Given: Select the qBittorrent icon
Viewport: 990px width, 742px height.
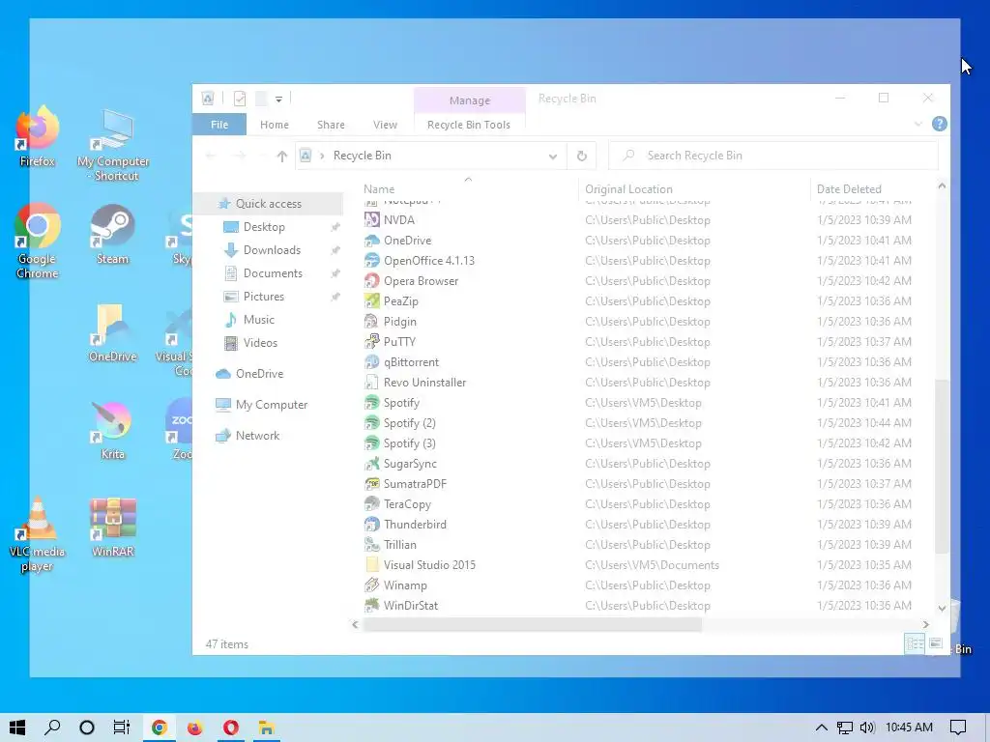Looking at the screenshot, I should (372, 362).
